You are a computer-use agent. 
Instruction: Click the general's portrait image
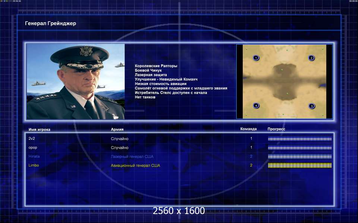(x=76, y=81)
